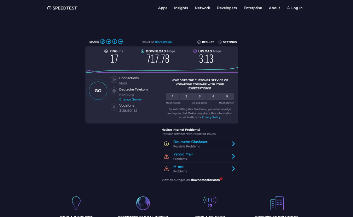Open M-net outage link
This screenshot has width=353, height=217.
tap(178, 167)
